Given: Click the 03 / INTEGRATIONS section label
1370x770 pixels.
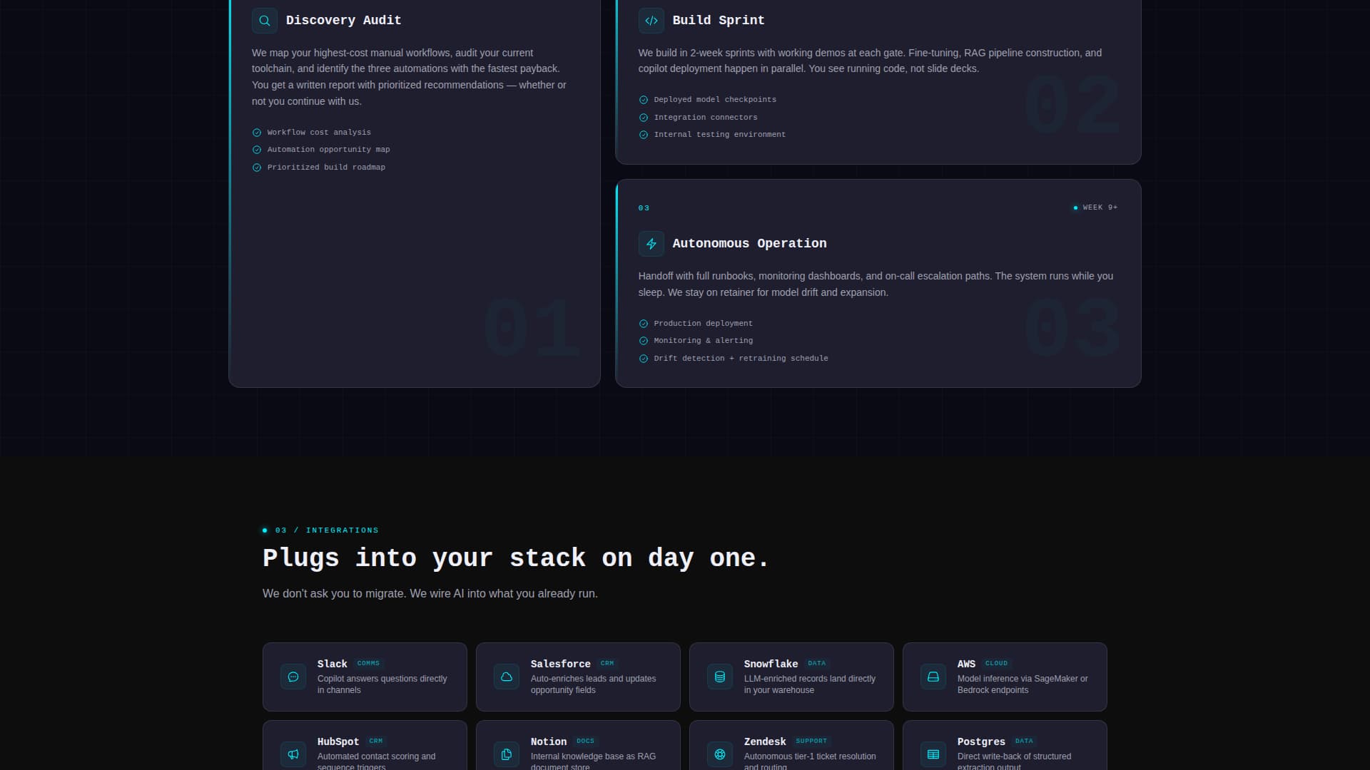Looking at the screenshot, I should point(327,530).
